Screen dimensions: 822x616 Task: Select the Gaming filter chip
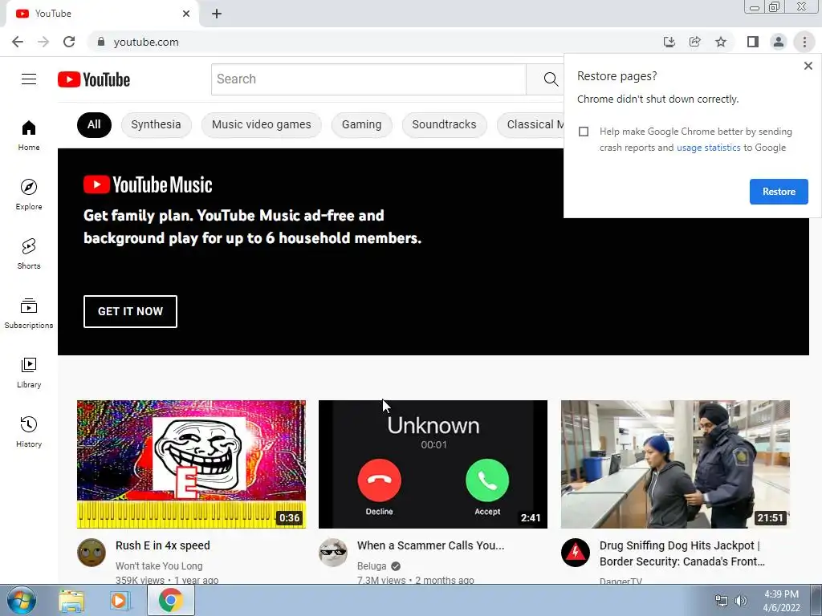[361, 124]
